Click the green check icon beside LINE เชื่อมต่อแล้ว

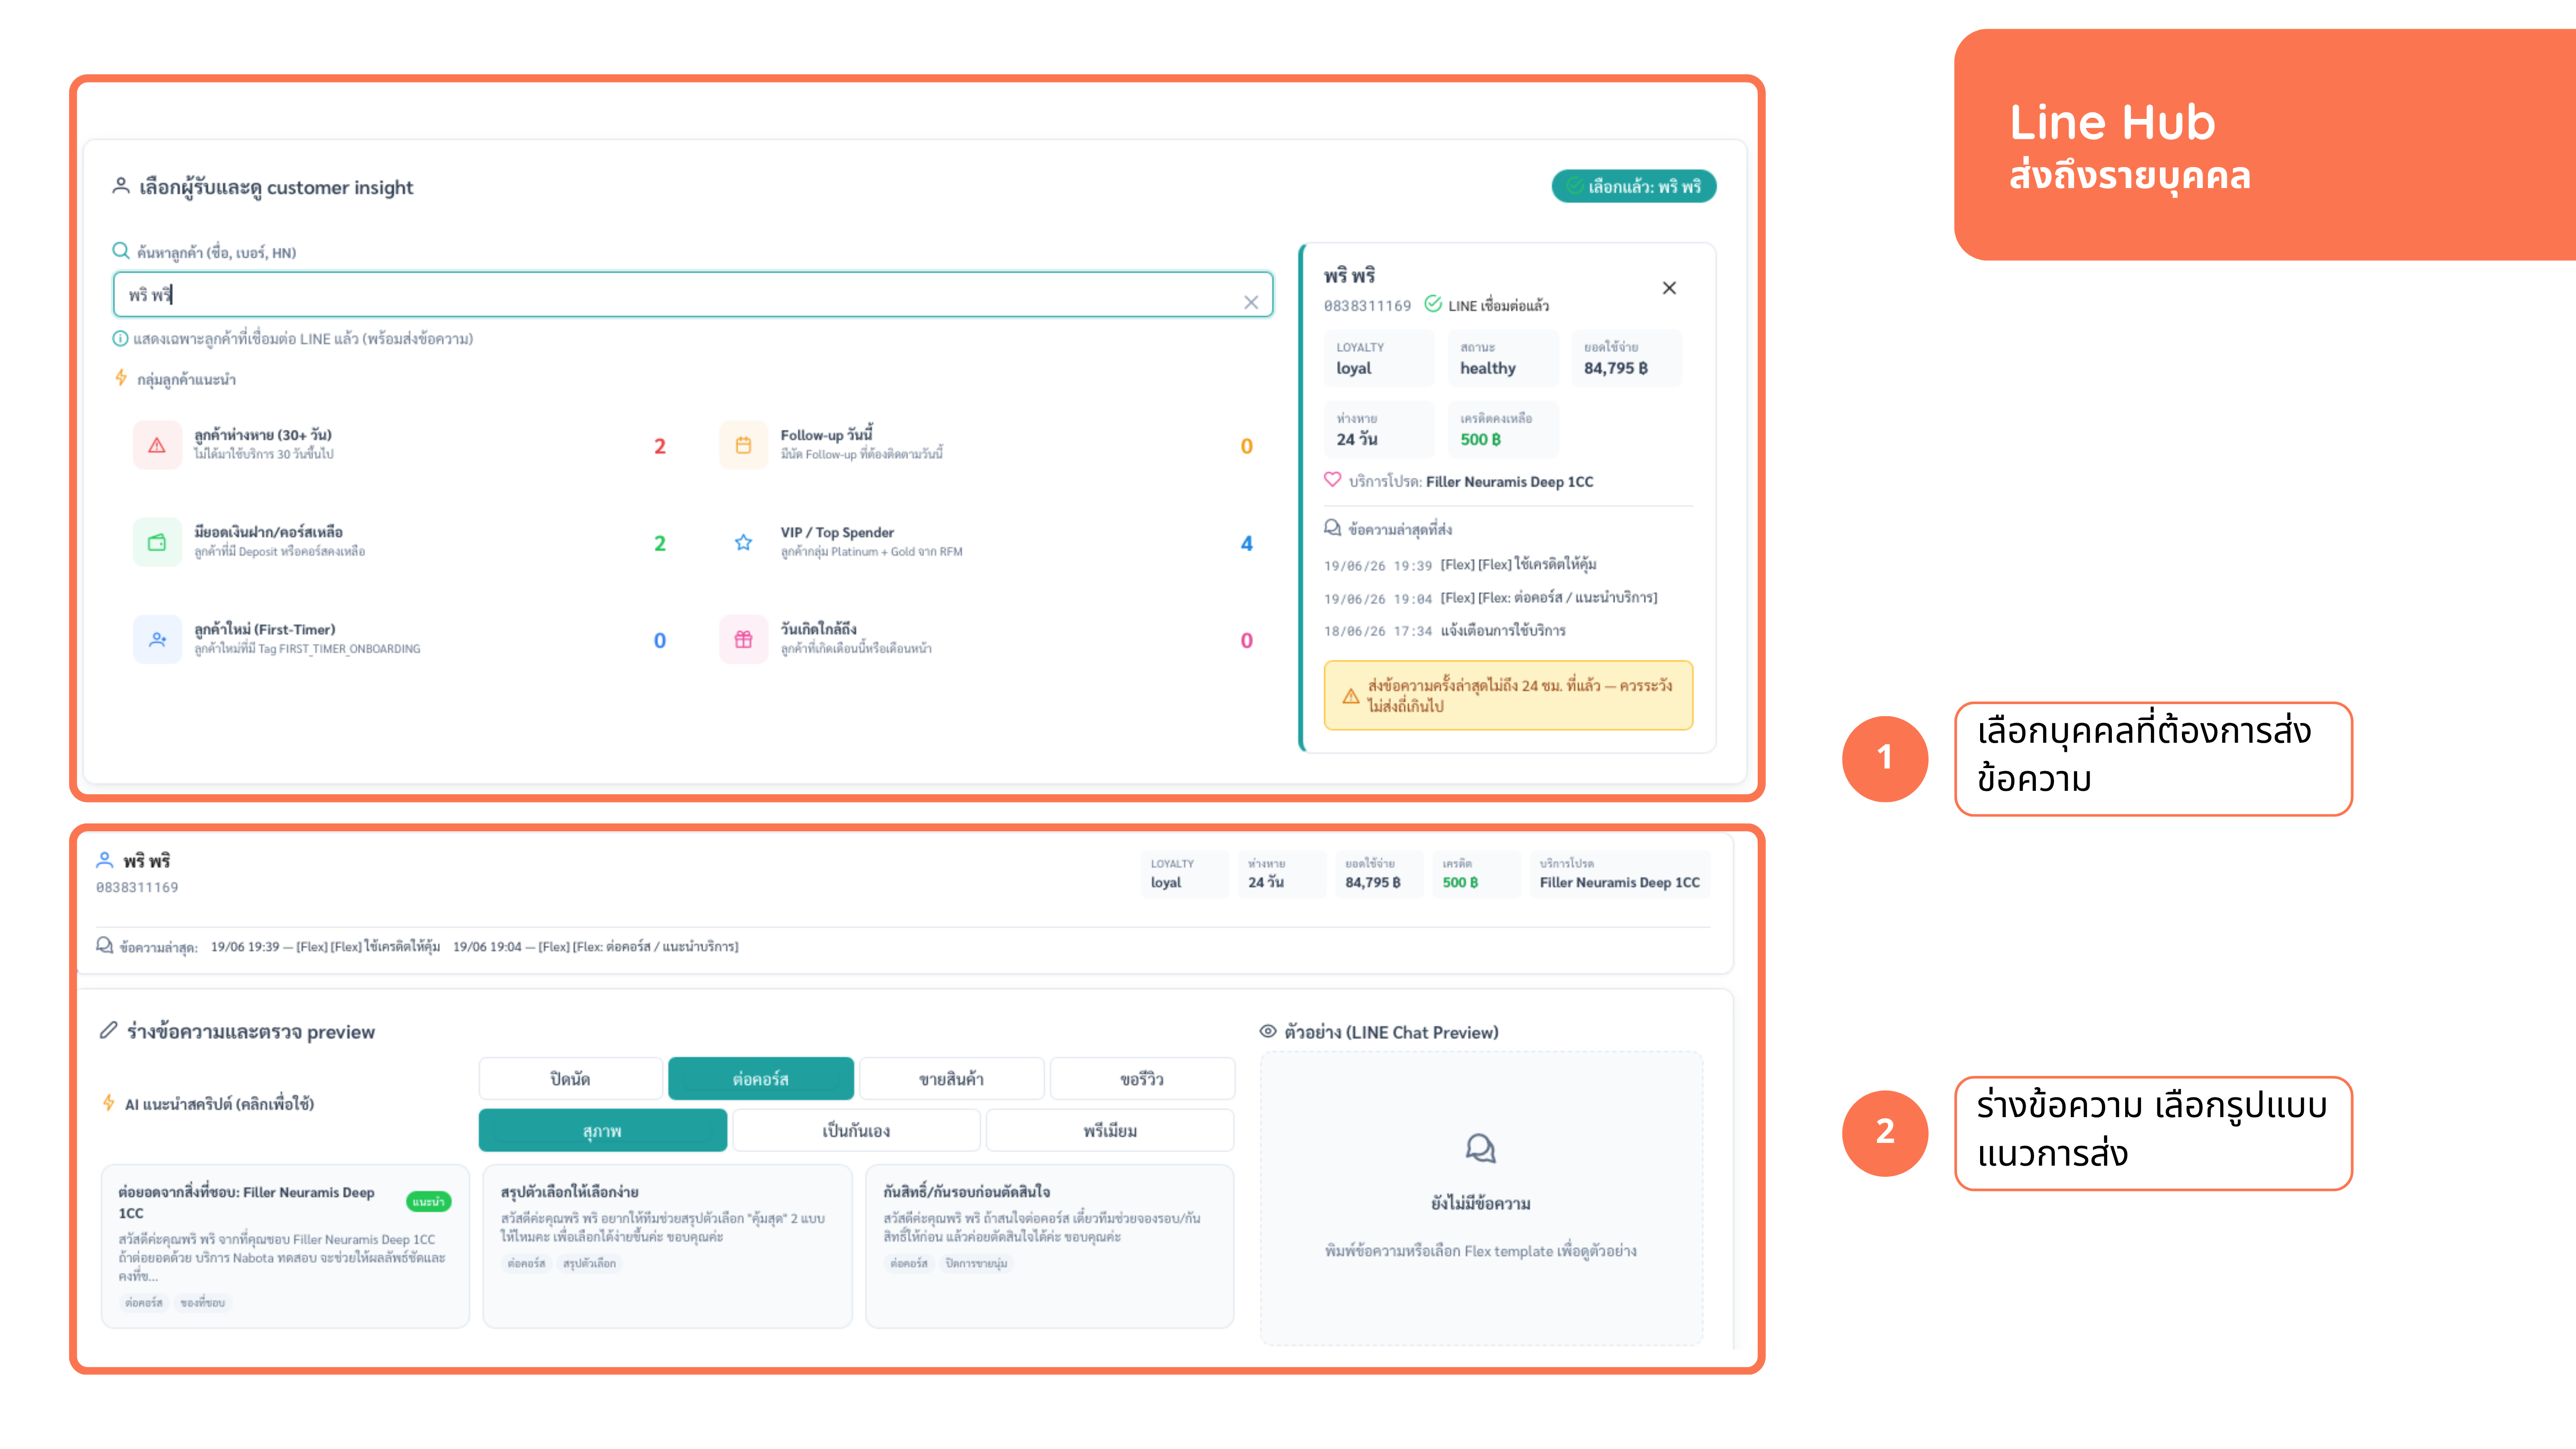pos(1433,303)
